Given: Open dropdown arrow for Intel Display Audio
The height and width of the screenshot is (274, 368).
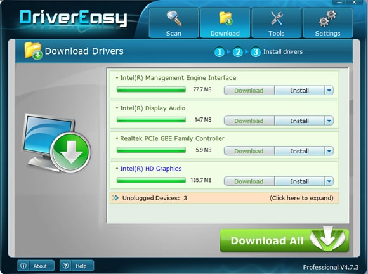Looking at the screenshot, I should click(329, 121).
